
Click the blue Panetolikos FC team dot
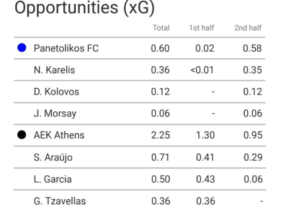tap(22, 48)
